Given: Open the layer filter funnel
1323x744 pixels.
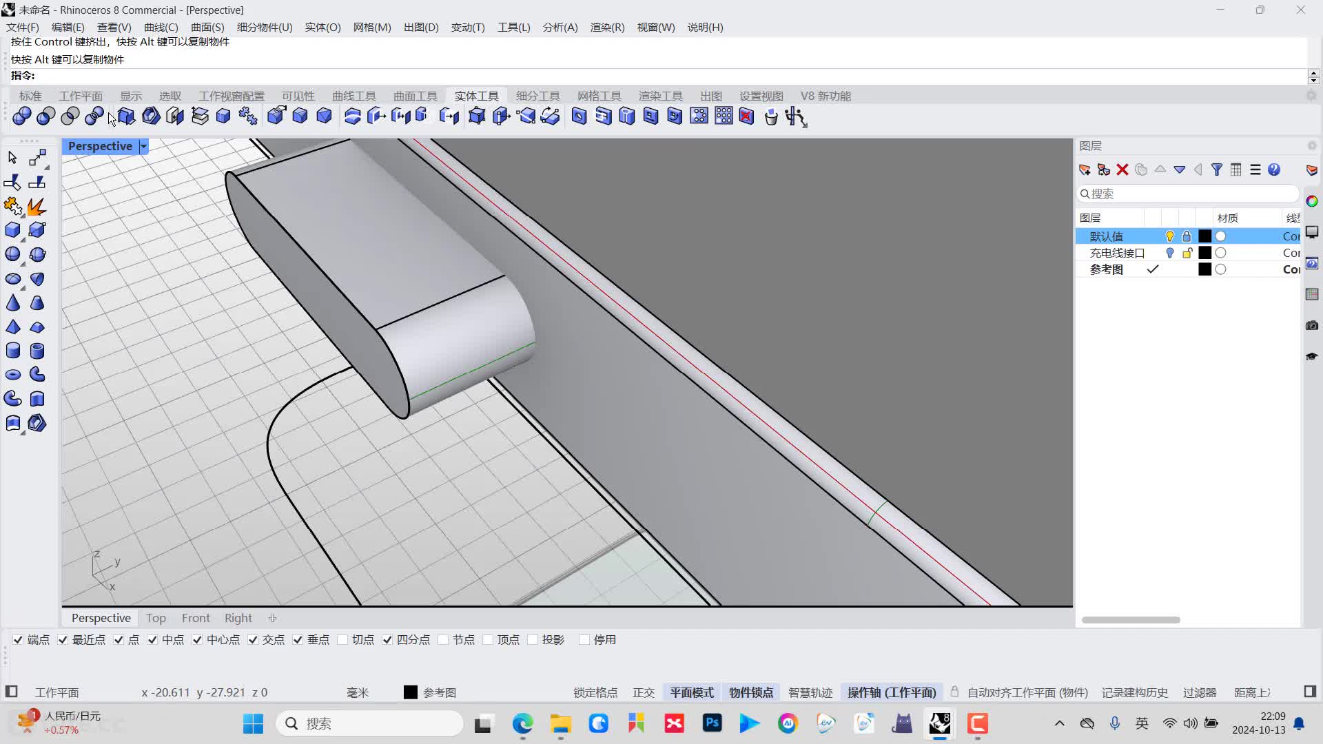Looking at the screenshot, I should point(1217,169).
